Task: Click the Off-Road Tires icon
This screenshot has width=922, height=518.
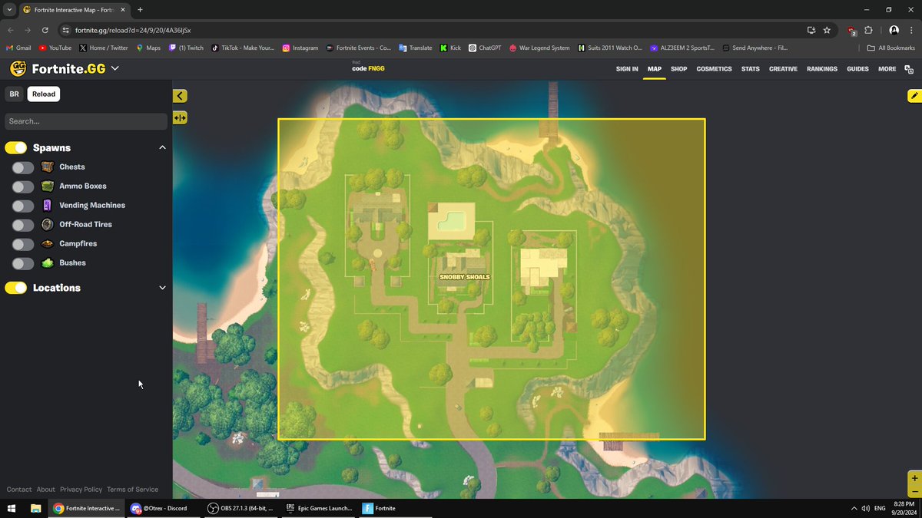Action: click(48, 224)
